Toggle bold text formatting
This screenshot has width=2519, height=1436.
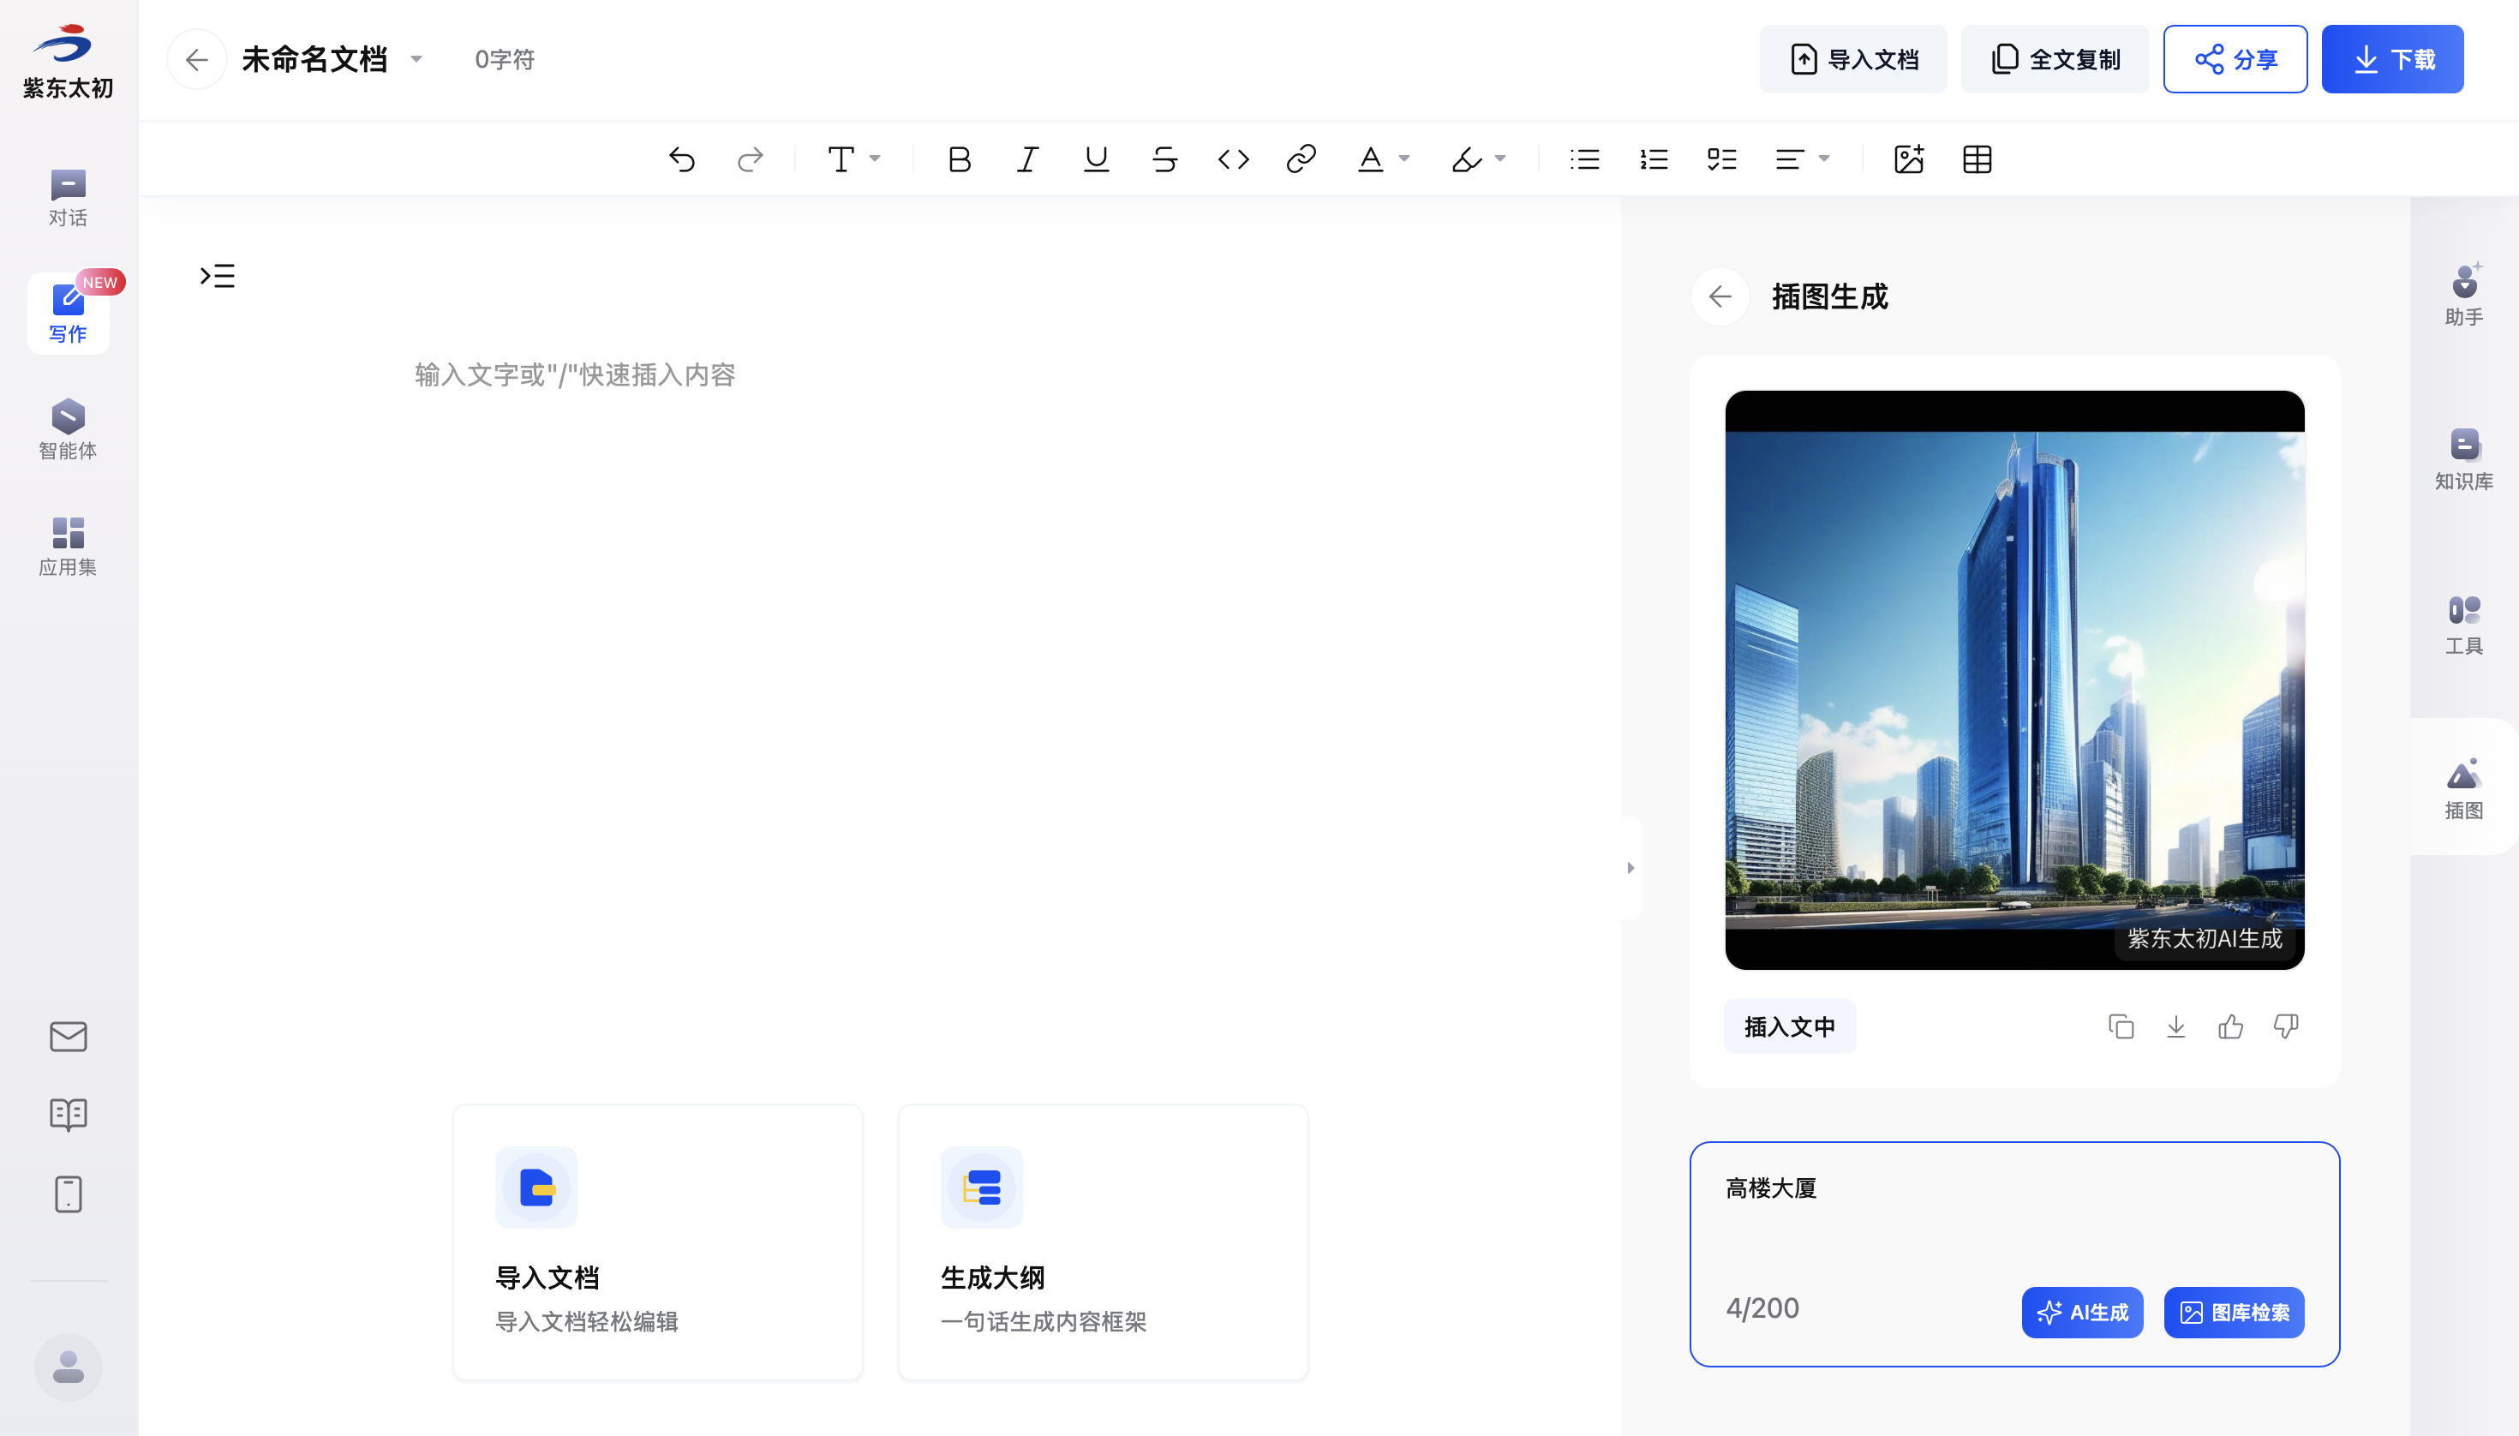pyautogui.click(x=959, y=159)
